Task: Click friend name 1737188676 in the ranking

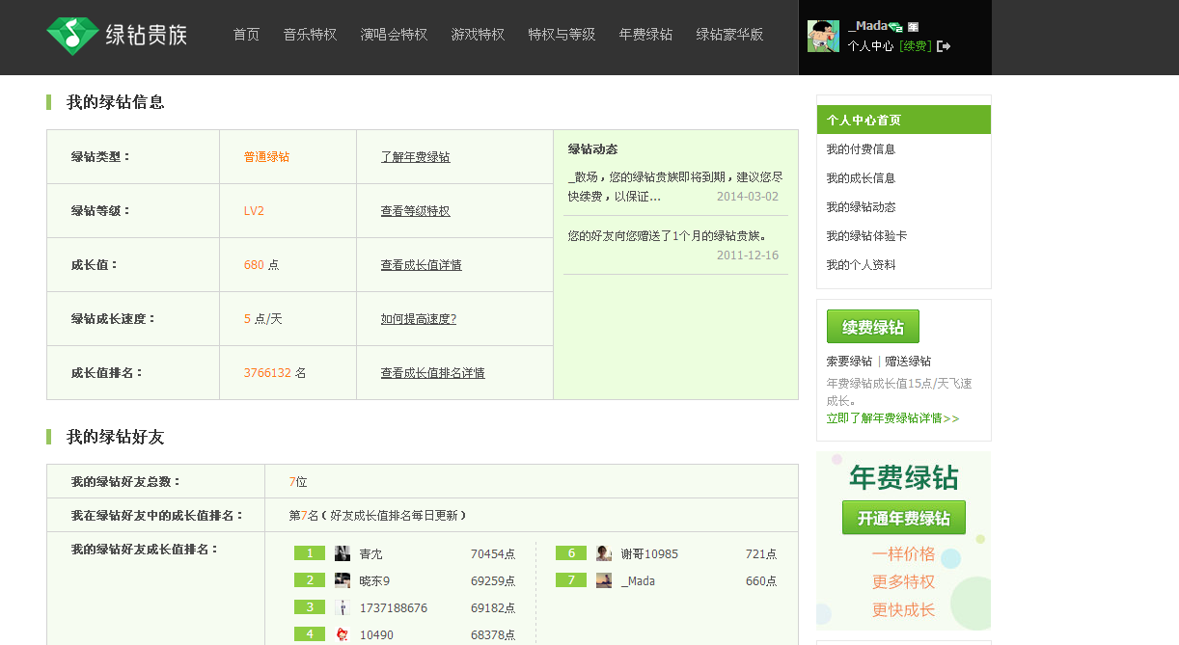Action: [393, 608]
